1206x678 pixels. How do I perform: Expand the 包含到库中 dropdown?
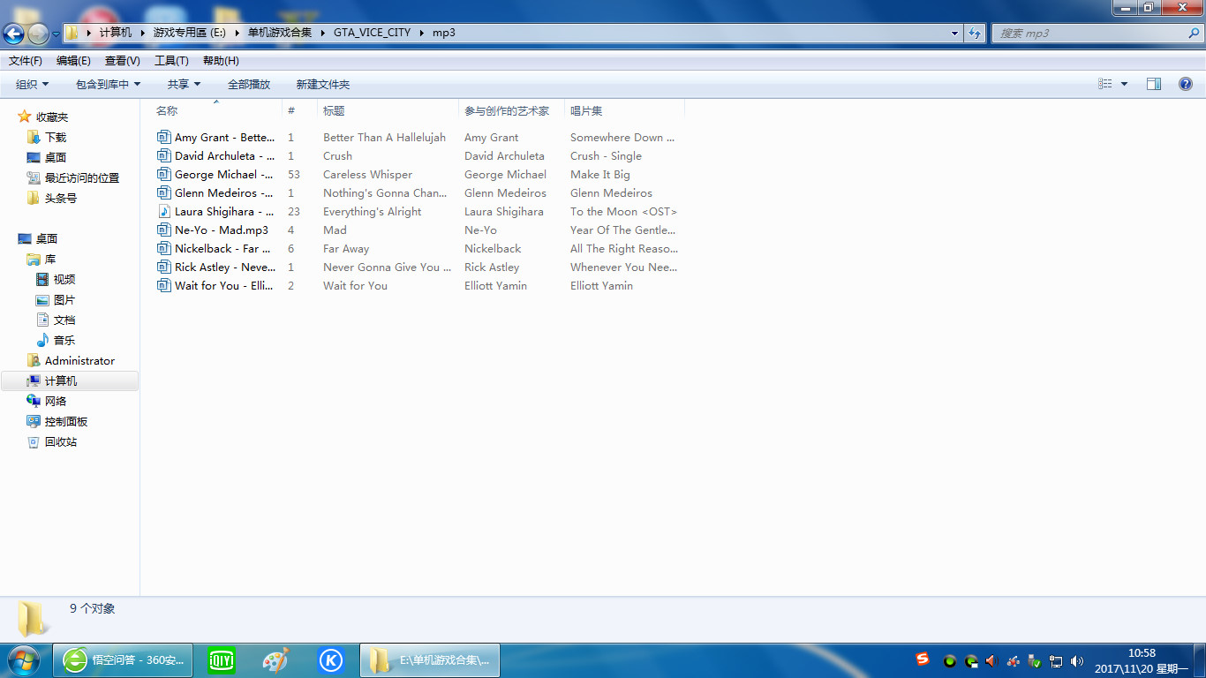click(x=108, y=85)
